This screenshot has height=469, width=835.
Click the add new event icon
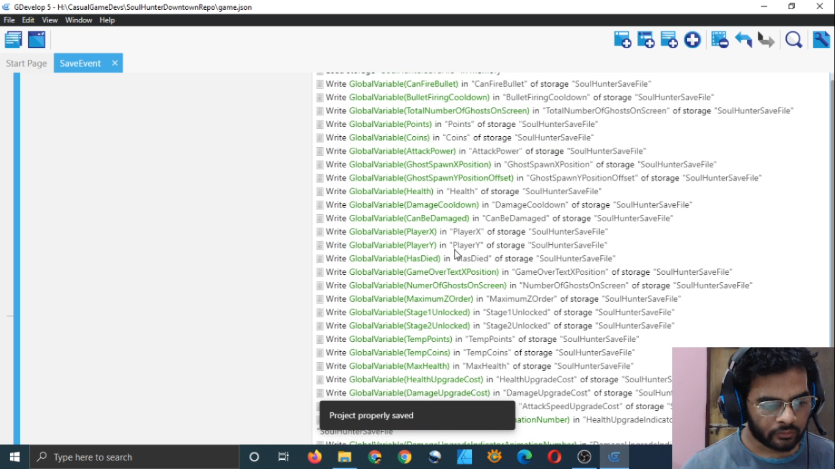point(622,40)
